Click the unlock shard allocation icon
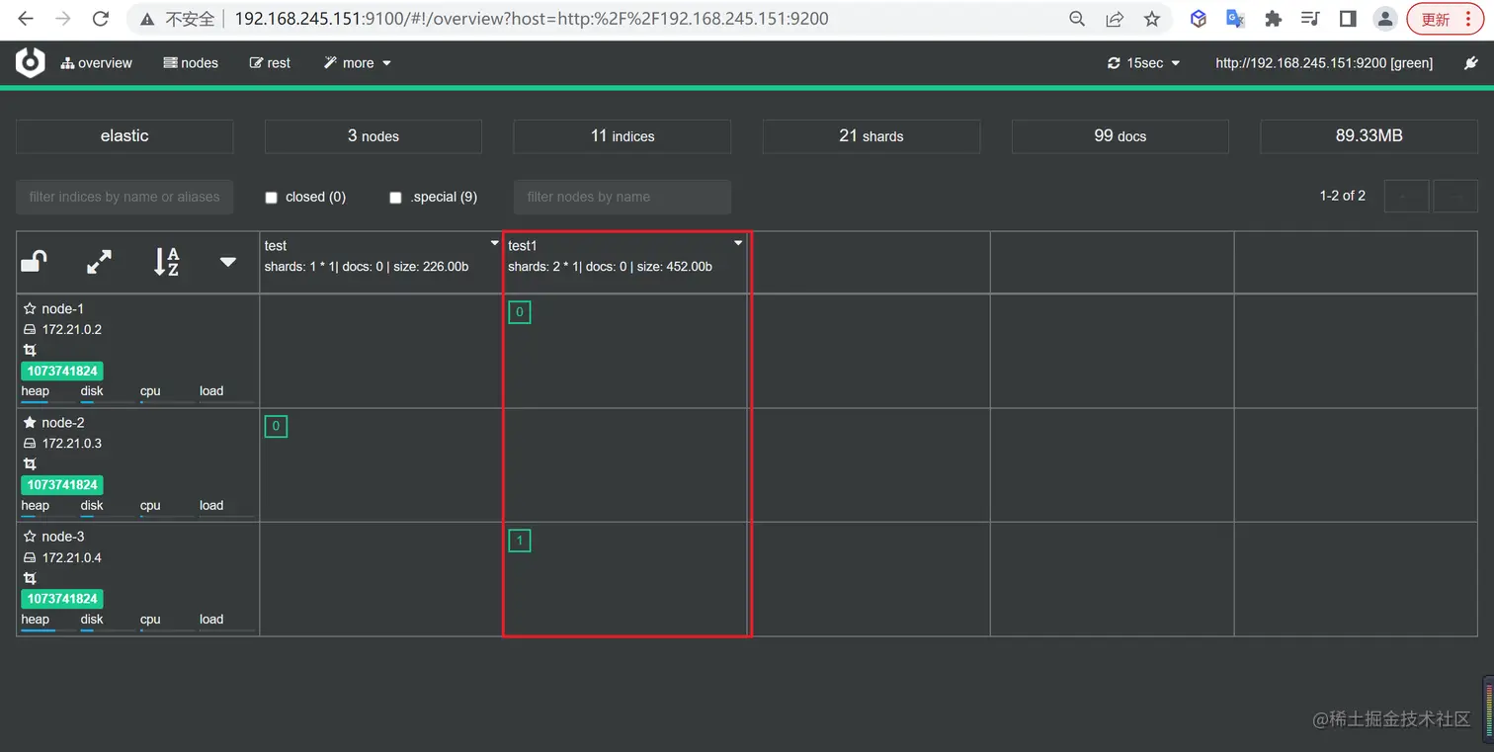Screen dimensions: 1494x752 [x=35, y=262]
